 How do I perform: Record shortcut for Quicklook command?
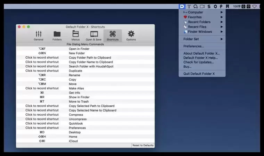click(x=42, y=123)
